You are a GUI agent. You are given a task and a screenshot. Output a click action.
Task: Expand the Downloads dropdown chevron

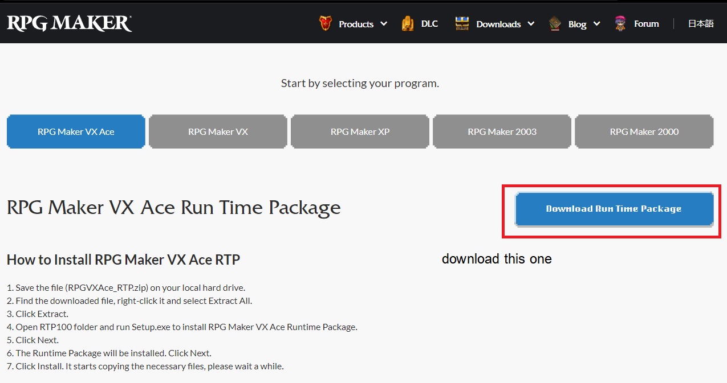(531, 24)
